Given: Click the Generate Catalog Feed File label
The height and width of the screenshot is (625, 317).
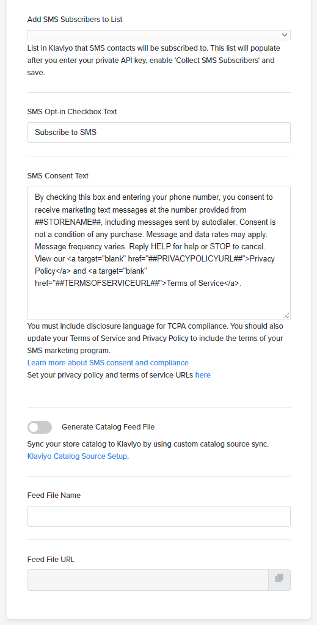Looking at the screenshot, I should (108, 427).
